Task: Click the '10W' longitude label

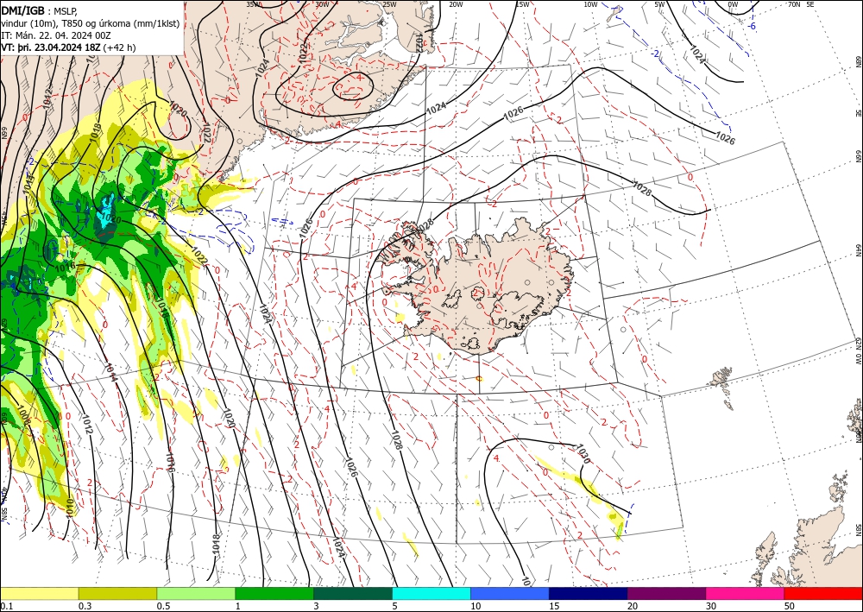Action: [x=590, y=4]
